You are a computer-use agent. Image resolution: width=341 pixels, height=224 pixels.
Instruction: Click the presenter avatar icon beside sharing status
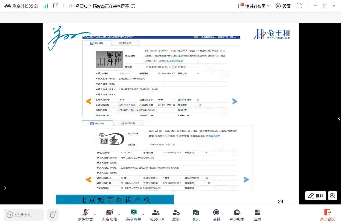click(x=71, y=6)
